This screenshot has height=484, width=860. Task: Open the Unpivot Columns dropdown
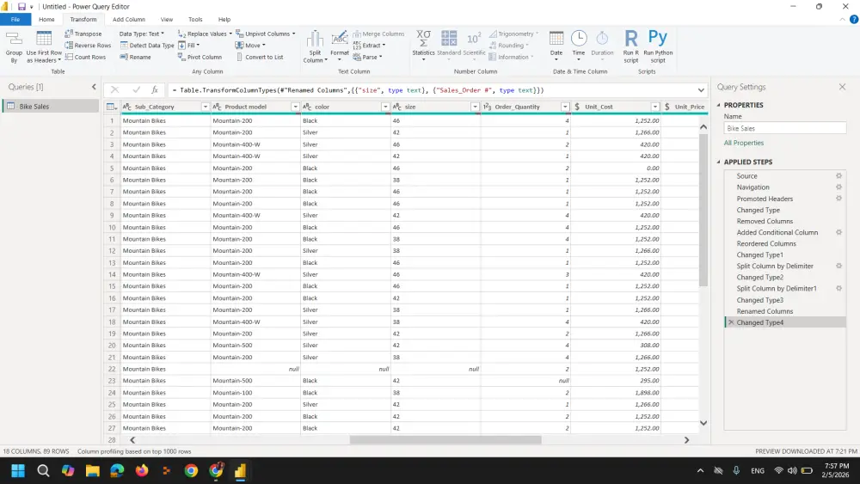tap(266, 34)
